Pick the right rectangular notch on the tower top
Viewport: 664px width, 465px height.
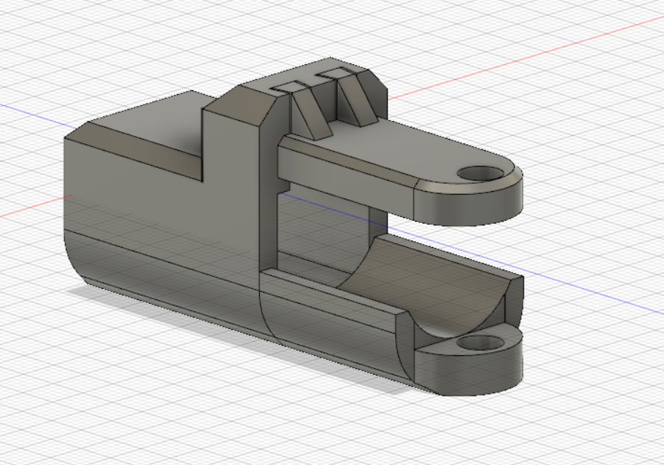[x=336, y=73]
